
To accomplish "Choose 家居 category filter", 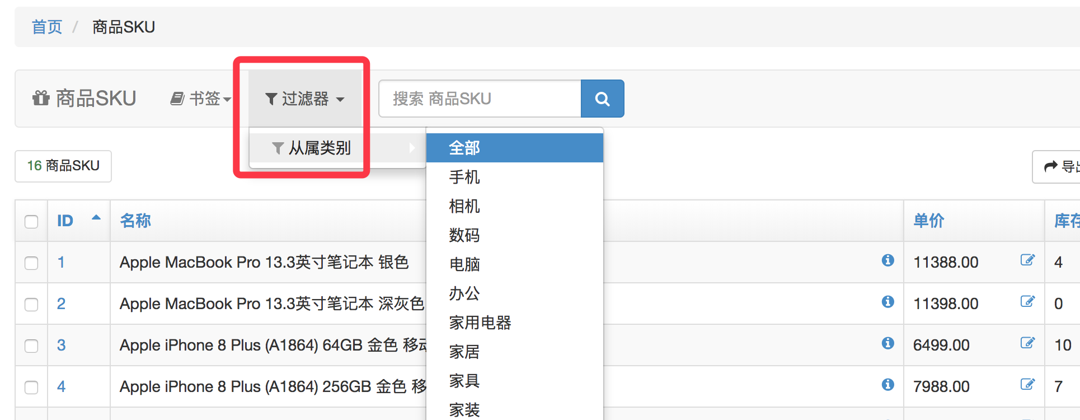I will (x=515, y=352).
